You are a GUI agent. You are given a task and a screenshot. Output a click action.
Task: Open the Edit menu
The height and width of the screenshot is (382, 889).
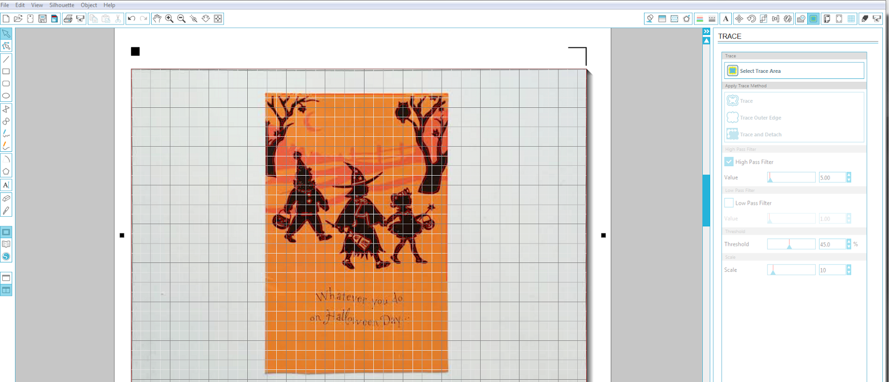point(20,5)
